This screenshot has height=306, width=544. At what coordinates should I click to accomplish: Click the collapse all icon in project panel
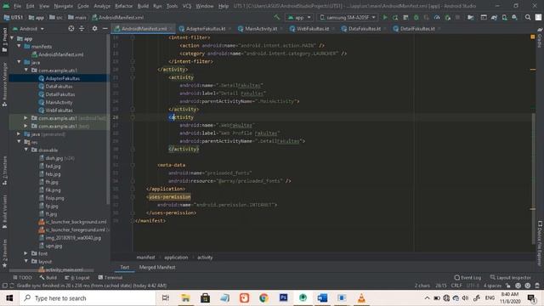click(82, 28)
